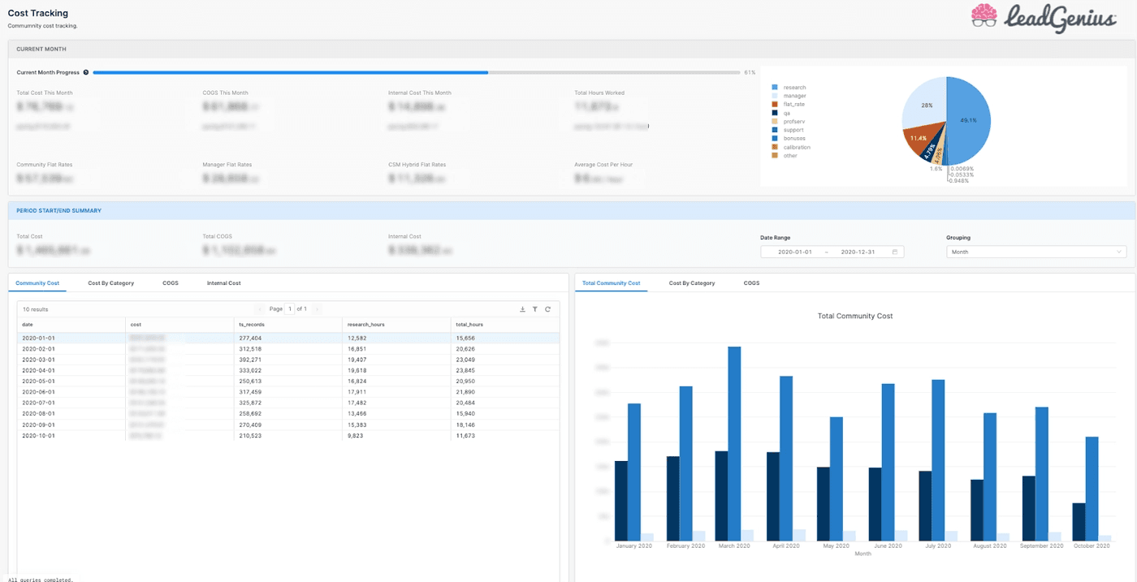Click the Current Month Progress bar
Viewport: 1137px width, 582px height.
(x=414, y=72)
